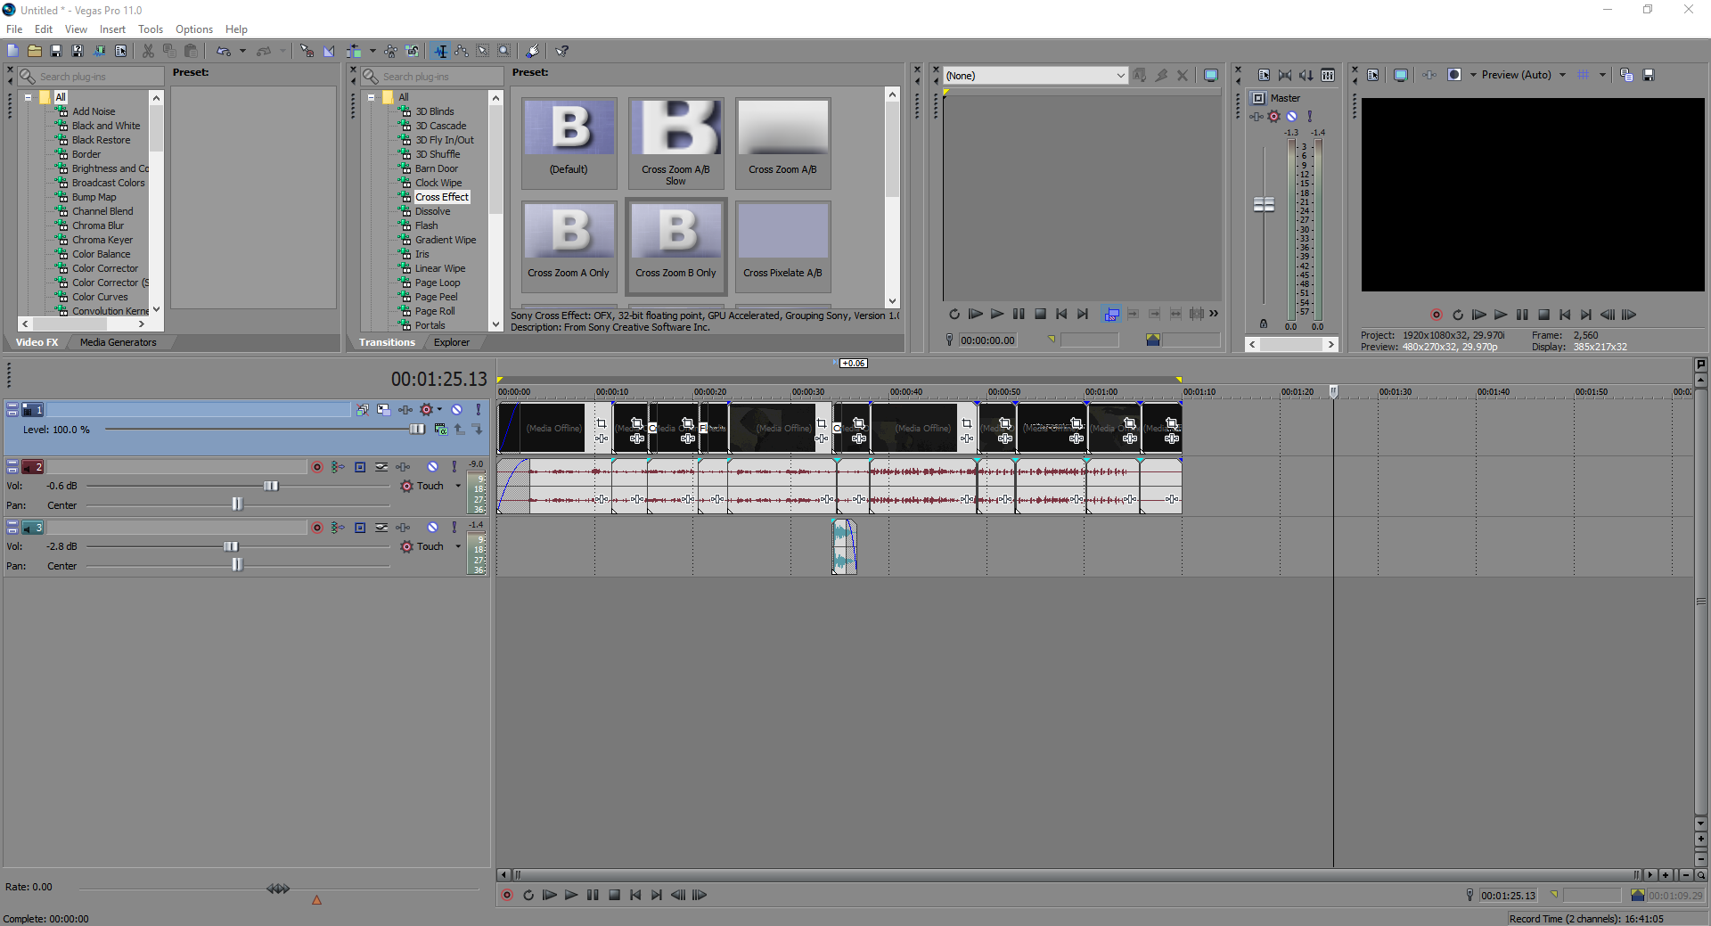Open Touch automation dropdown on track 2
The height and width of the screenshot is (926, 1711).
[x=458, y=486]
